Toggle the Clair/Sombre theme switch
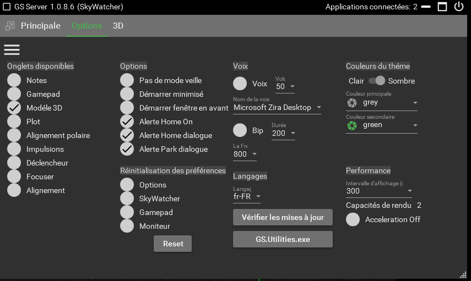The image size is (471, 281). 377,81
